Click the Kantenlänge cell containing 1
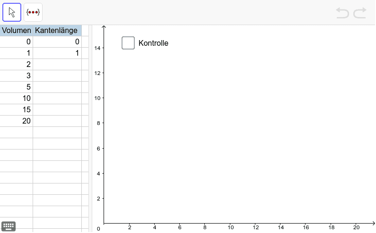 point(57,53)
